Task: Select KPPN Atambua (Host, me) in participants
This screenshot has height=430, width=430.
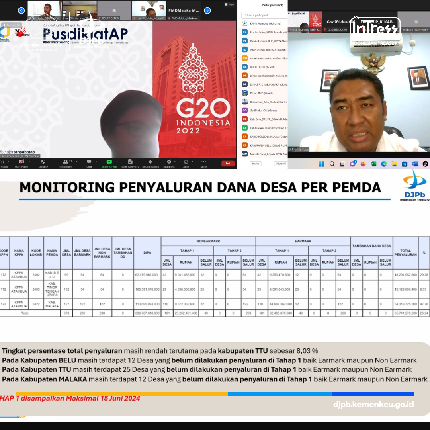Action: (263, 24)
